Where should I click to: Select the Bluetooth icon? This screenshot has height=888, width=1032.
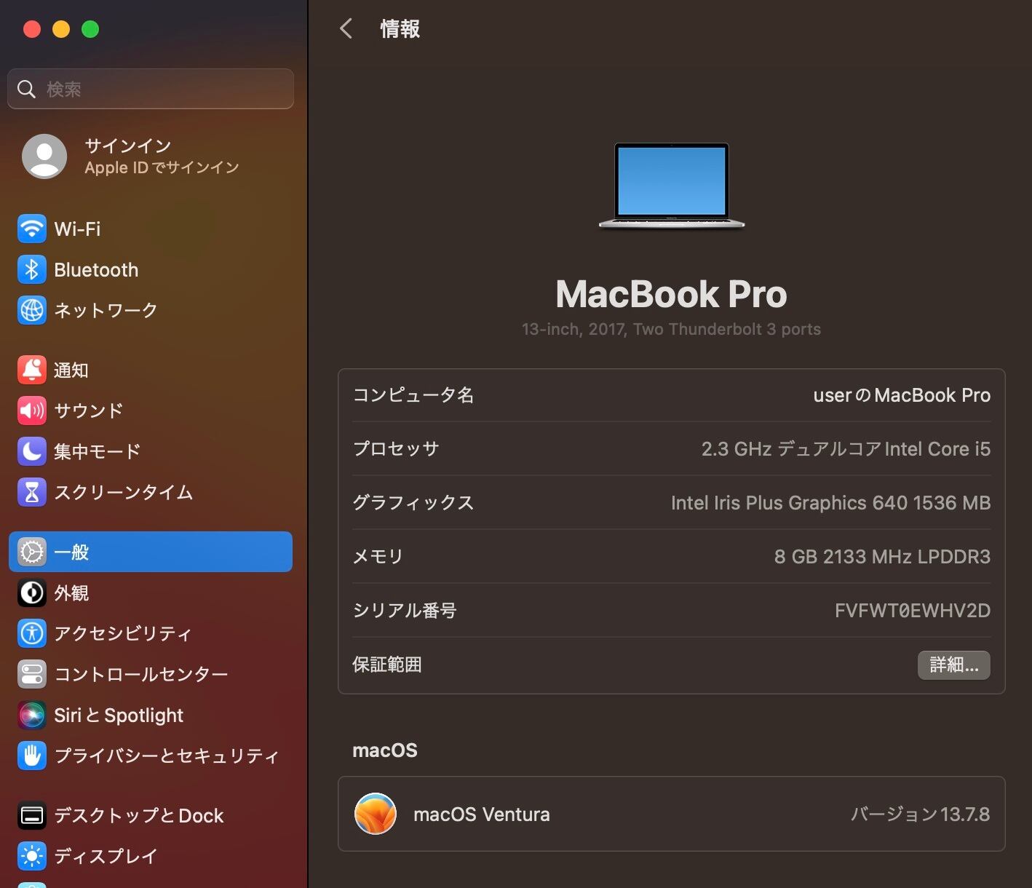coord(32,269)
